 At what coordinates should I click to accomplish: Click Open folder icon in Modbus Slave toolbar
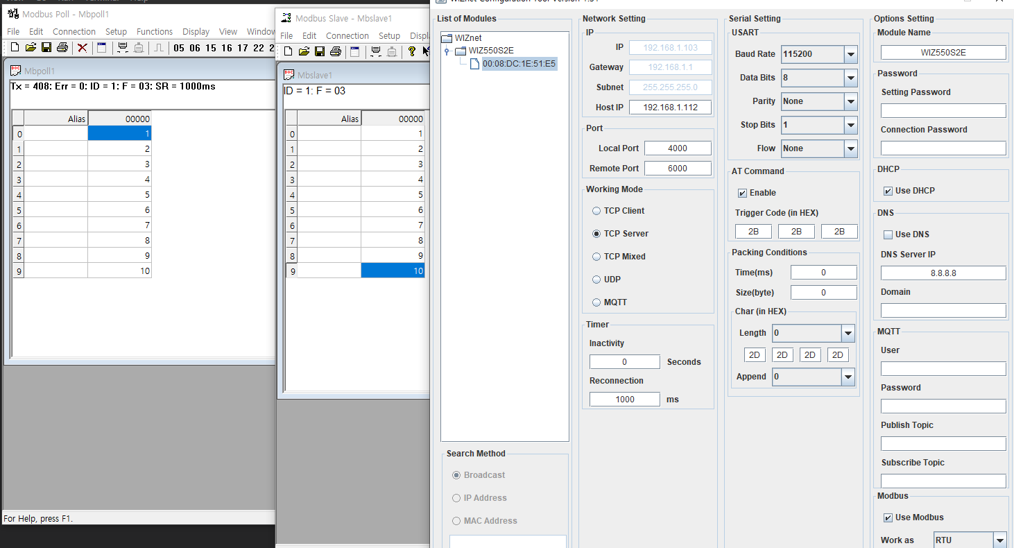[x=304, y=51]
